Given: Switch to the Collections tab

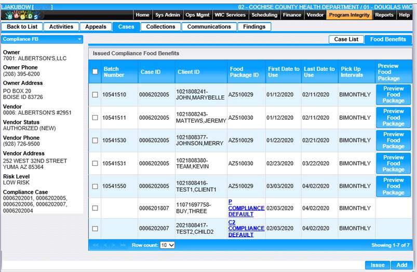Looking at the screenshot, I should pos(160,27).
